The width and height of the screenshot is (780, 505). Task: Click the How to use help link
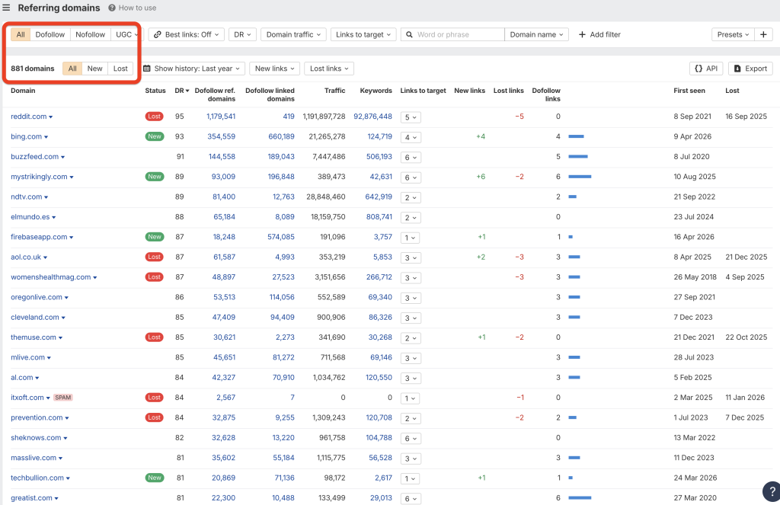[133, 8]
